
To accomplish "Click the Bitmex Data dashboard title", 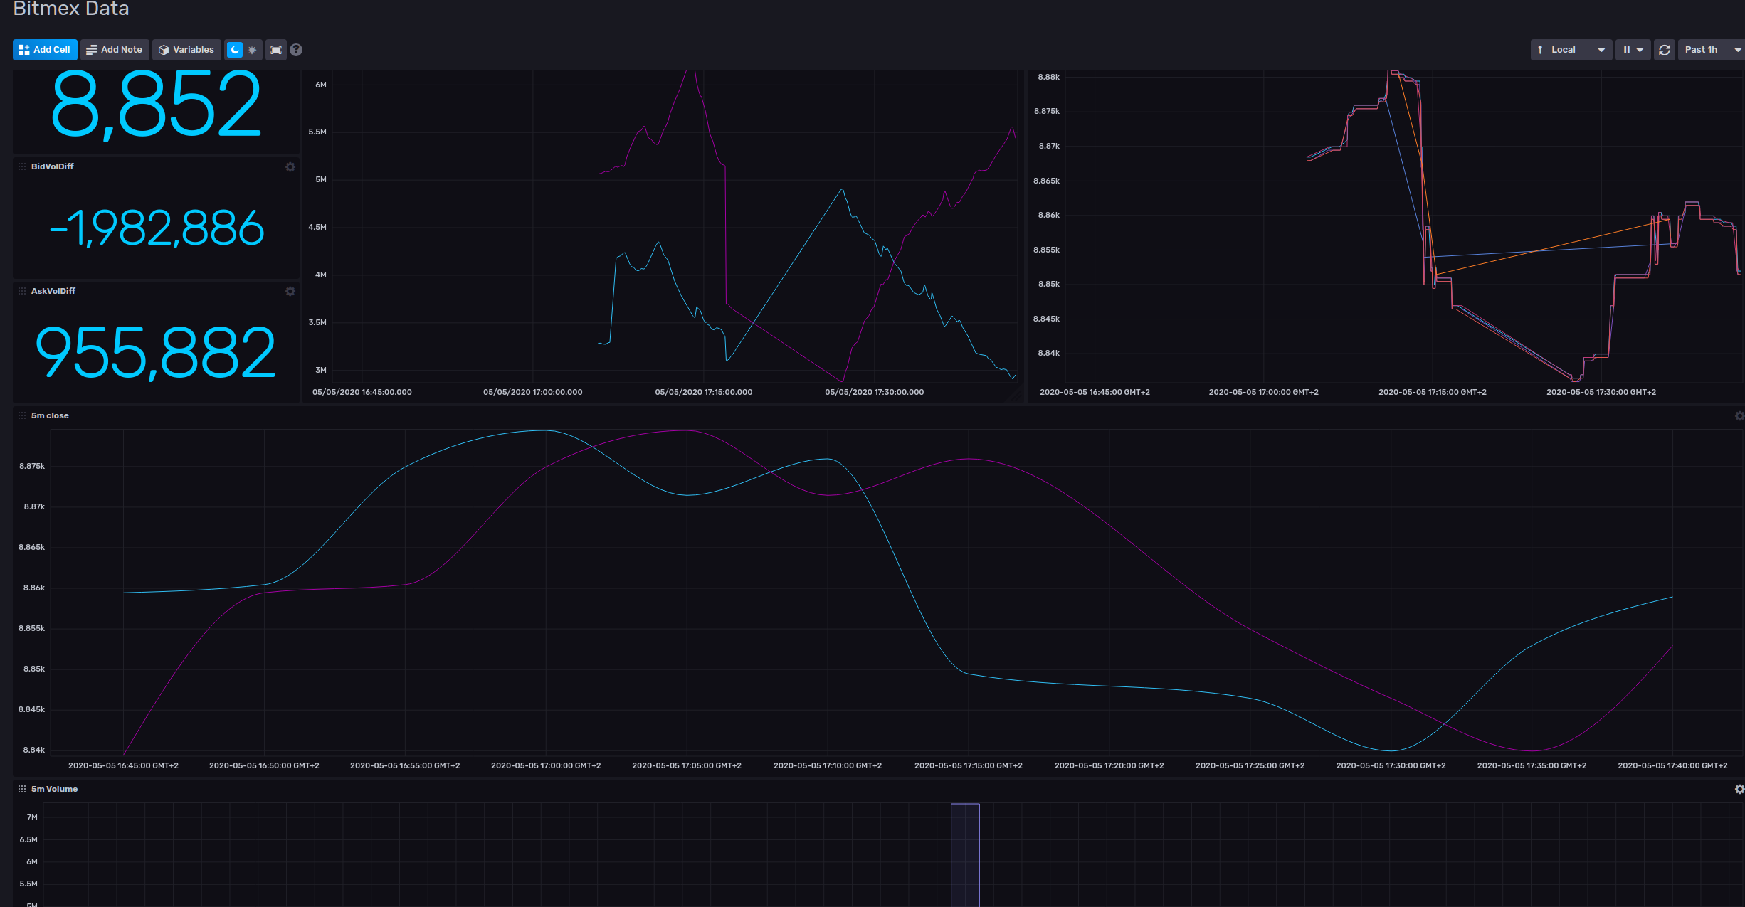I will click(71, 9).
